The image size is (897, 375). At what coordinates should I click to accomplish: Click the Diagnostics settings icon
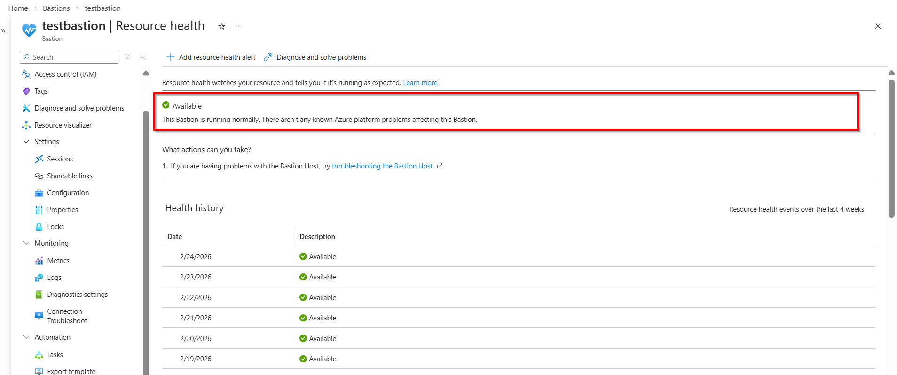coord(39,295)
